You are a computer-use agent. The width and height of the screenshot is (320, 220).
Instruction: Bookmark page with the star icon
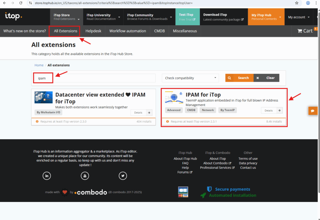pyautogui.click(x=297, y=3)
